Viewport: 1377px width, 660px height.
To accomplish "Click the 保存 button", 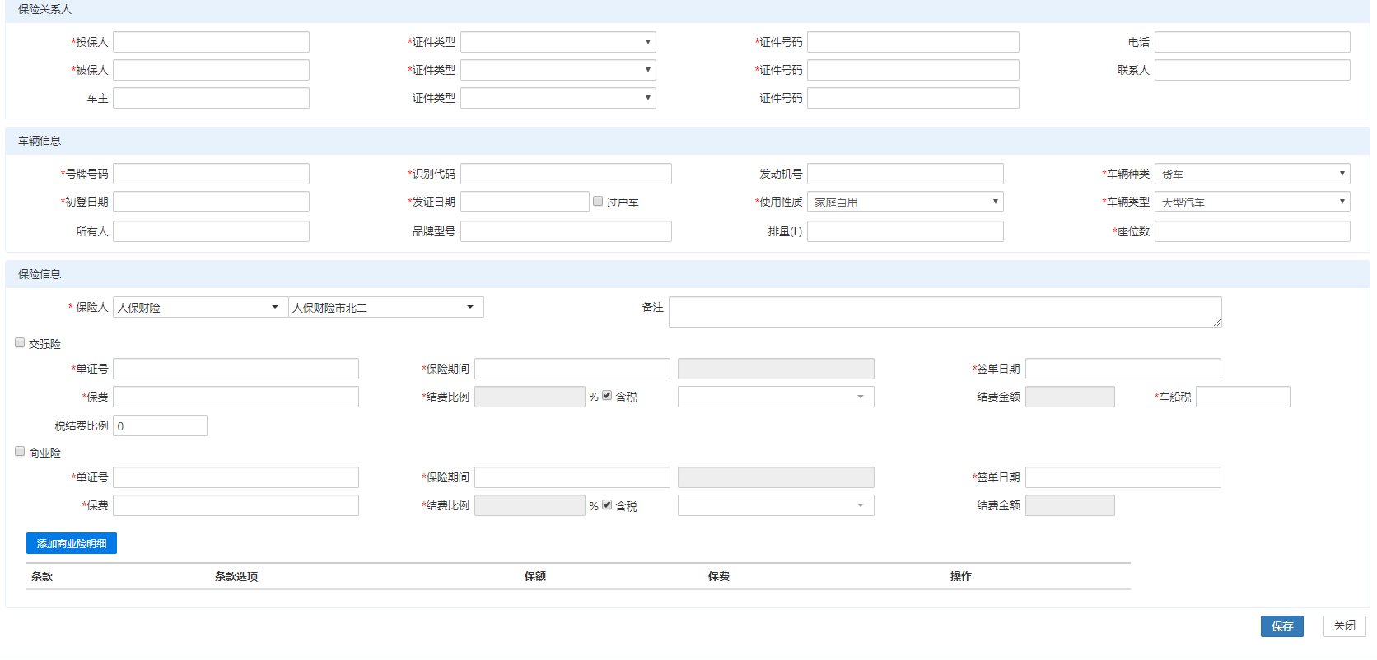I will pyautogui.click(x=1282, y=626).
